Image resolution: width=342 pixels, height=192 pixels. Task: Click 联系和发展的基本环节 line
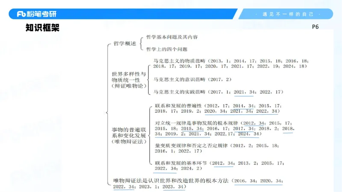pyautogui.click(x=219, y=166)
